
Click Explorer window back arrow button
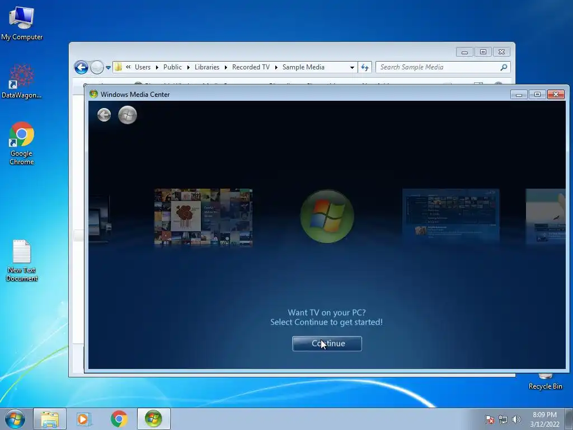[x=81, y=67]
